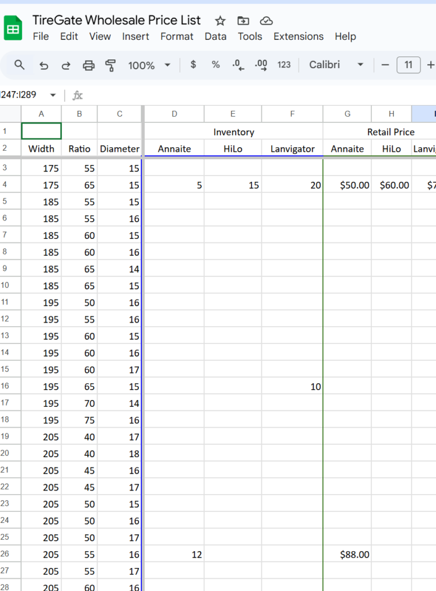Open the File menu
This screenshot has height=591, width=436.
click(x=41, y=36)
